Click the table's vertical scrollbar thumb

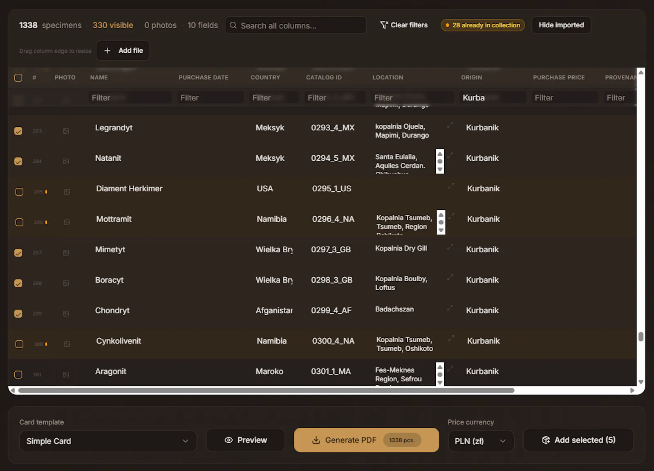[x=641, y=336]
